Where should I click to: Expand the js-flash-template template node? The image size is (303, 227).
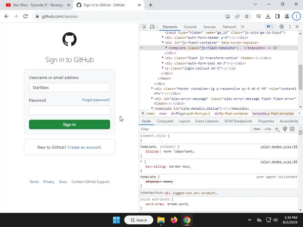166,48
